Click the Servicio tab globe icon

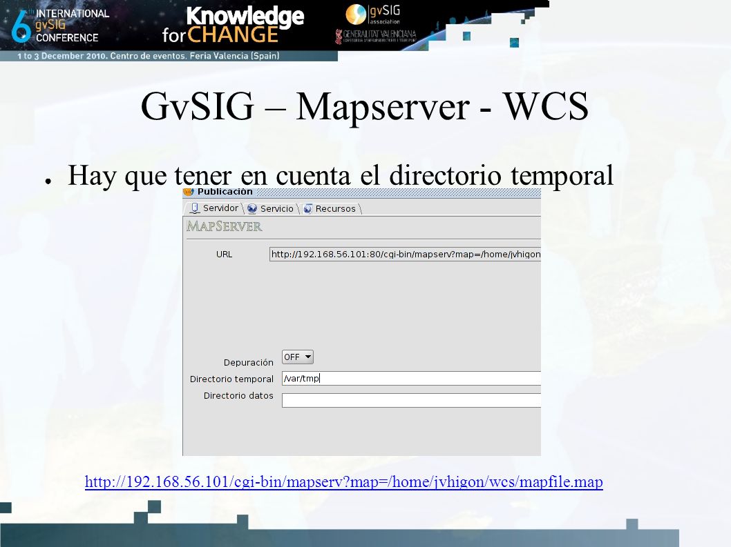pos(252,208)
